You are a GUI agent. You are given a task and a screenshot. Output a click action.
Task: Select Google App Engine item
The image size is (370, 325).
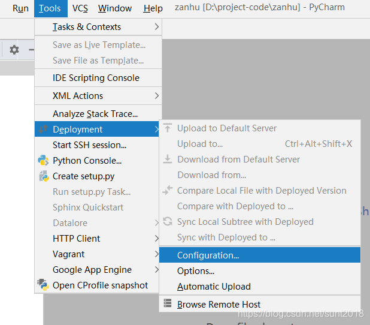point(97,270)
